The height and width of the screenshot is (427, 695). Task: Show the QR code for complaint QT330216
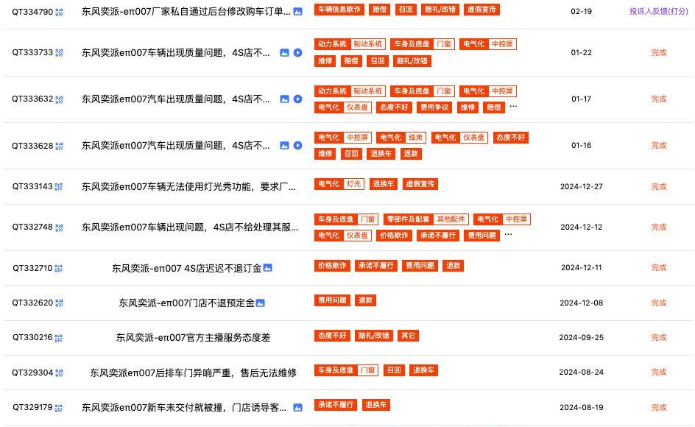(58, 338)
